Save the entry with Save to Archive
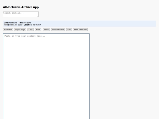159x119 pixels. (x=58, y=30)
